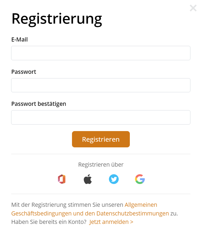This screenshot has width=201, height=238.
Task: Click the Registrierung heading
Action: (x=57, y=19)
